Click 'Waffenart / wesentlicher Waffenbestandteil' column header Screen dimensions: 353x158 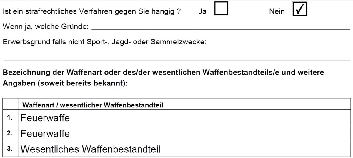point(93,105)
